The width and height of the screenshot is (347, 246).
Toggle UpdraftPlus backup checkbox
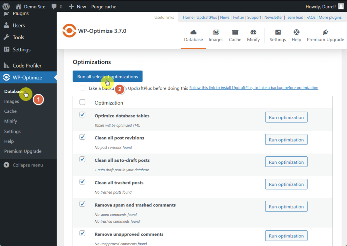point(83,88)
